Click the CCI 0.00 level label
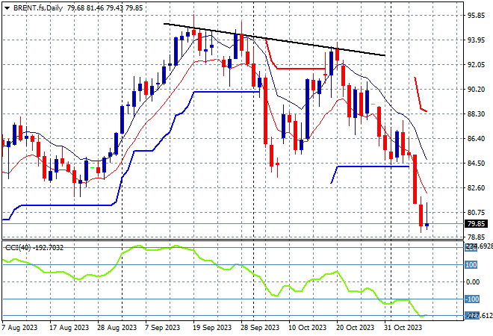The width and height of the screenshot is (493, 336). click(x=473, y=282)
